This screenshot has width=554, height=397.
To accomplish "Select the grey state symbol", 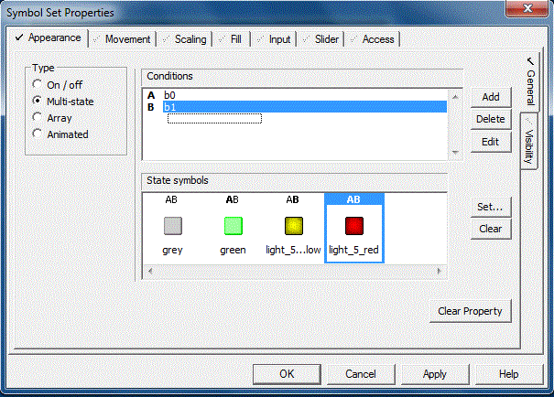I will [172, 227].
